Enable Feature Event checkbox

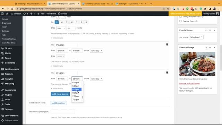point(180,21)
